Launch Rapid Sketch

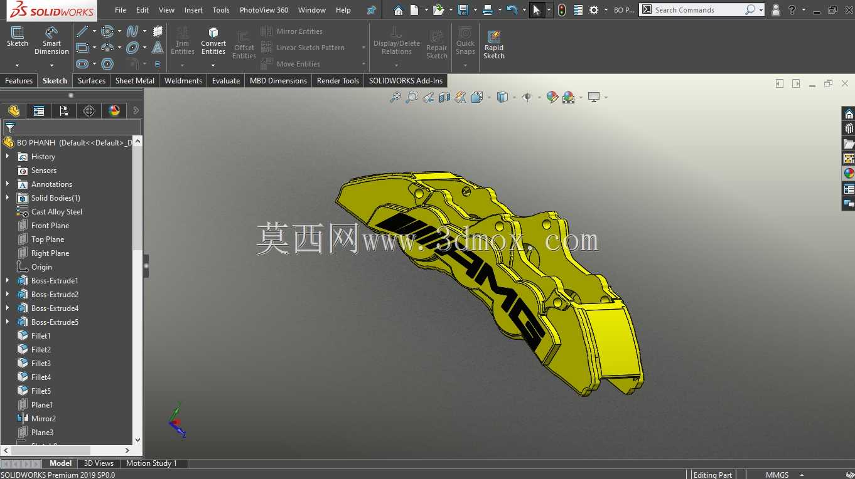pyautogui.click(x=494, y=44)
